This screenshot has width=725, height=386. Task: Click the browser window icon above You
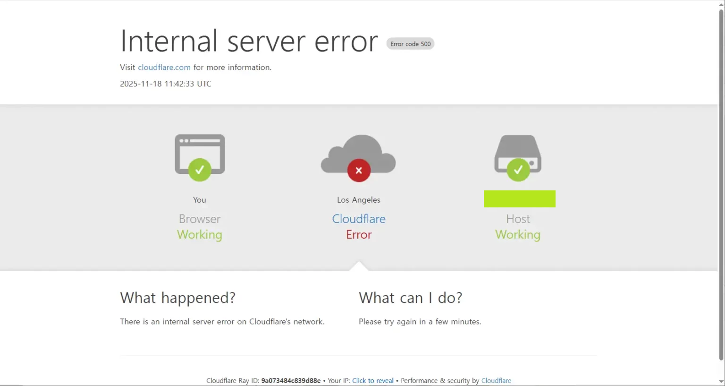click(200, 154)
